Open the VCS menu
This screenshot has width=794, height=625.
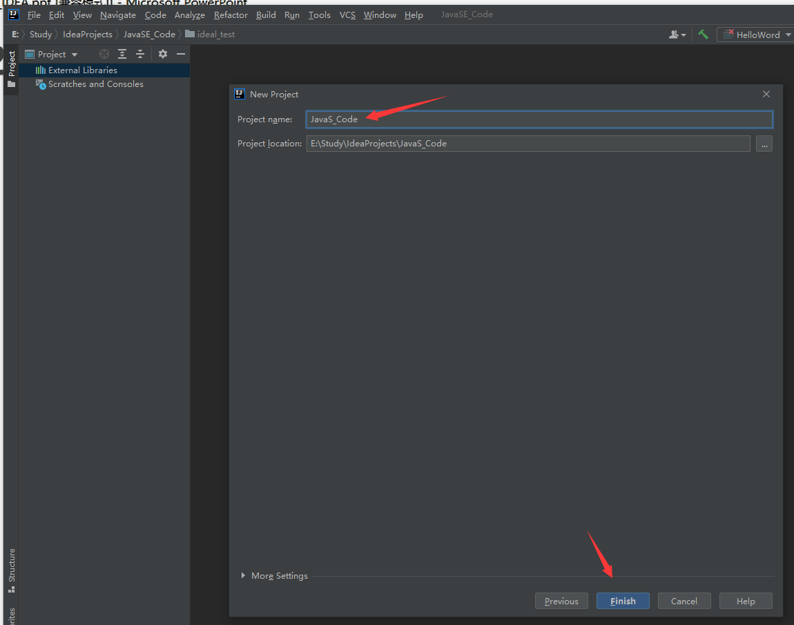(347, 15)
